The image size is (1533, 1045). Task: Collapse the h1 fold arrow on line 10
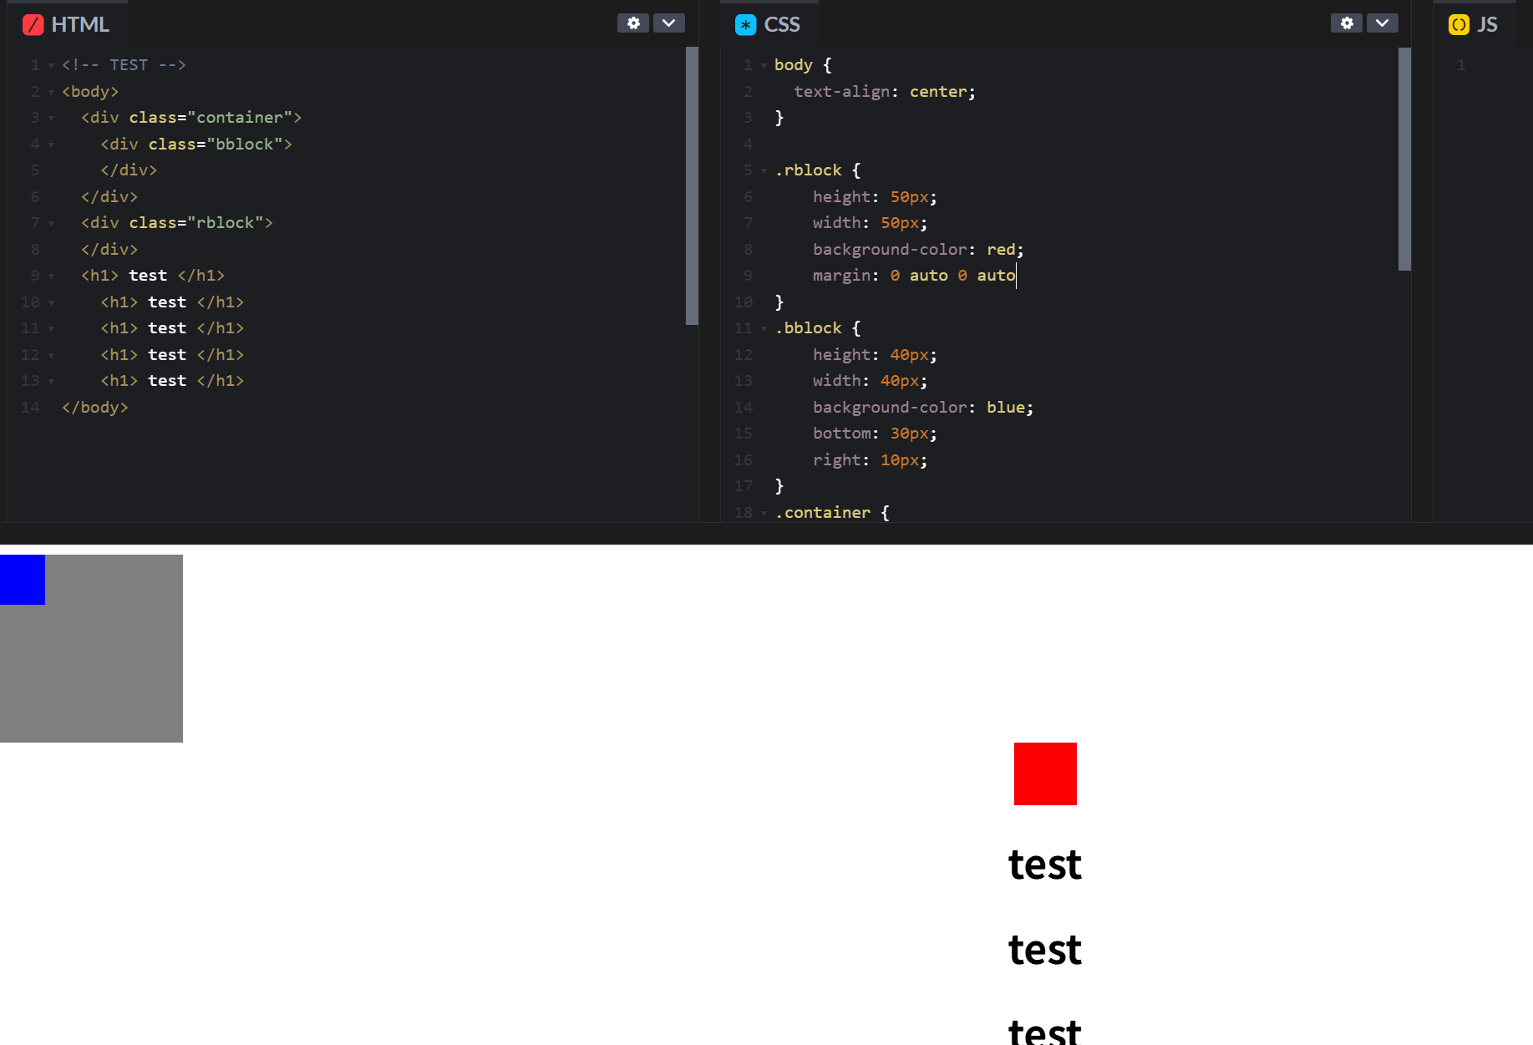click(51, 302)
